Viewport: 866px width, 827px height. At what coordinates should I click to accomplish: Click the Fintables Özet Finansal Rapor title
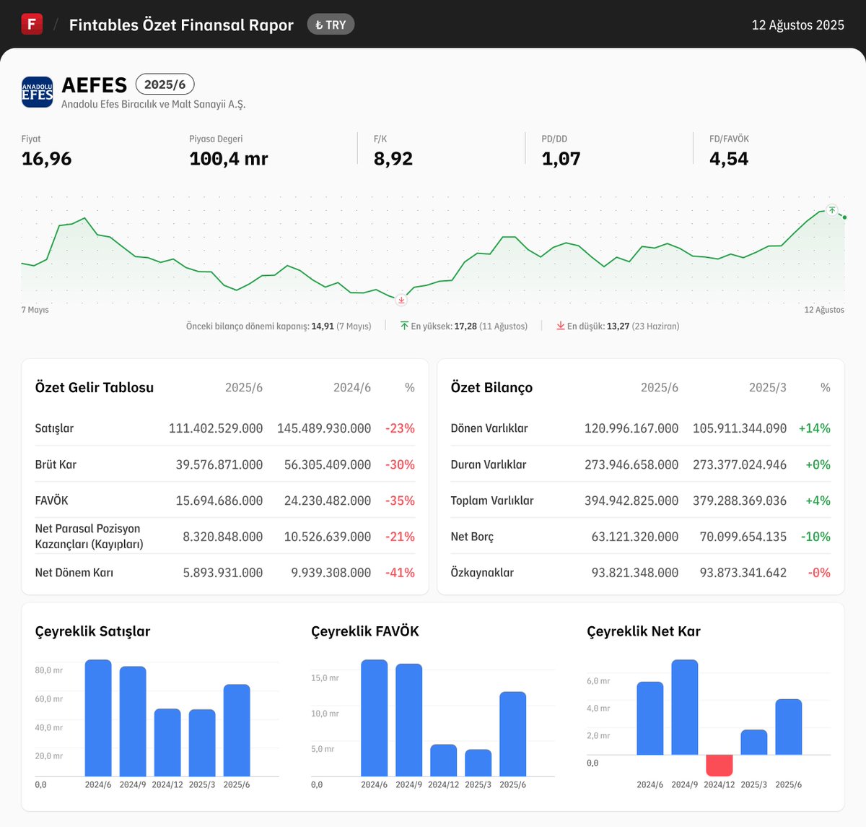pyautogui.click(x=180, y=24)
